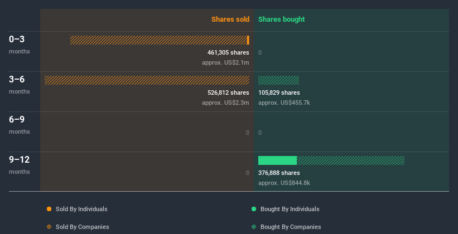
Task: Click the striped green segment of 9–12 months bar
Action: pyautogui.click(x=350, y=160)
